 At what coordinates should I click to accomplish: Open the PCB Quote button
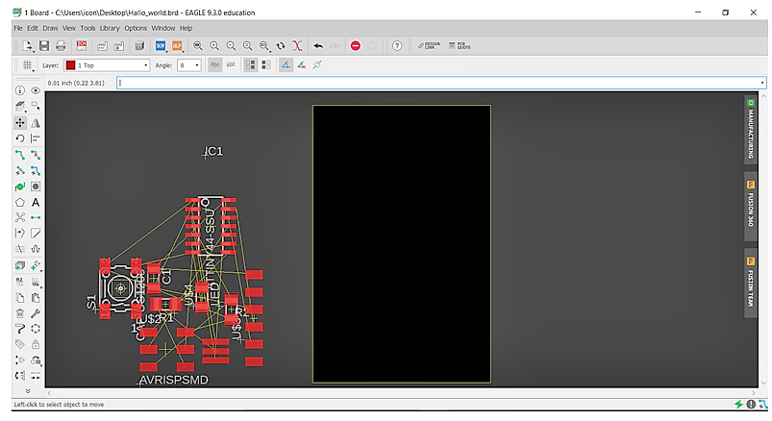click(460, 46)
